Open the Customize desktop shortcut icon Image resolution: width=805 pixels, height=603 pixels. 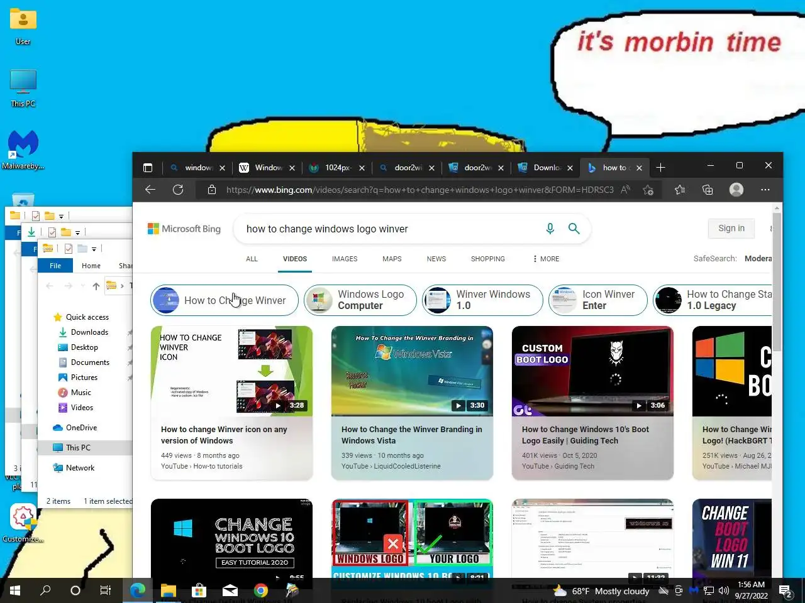(23, 523)
